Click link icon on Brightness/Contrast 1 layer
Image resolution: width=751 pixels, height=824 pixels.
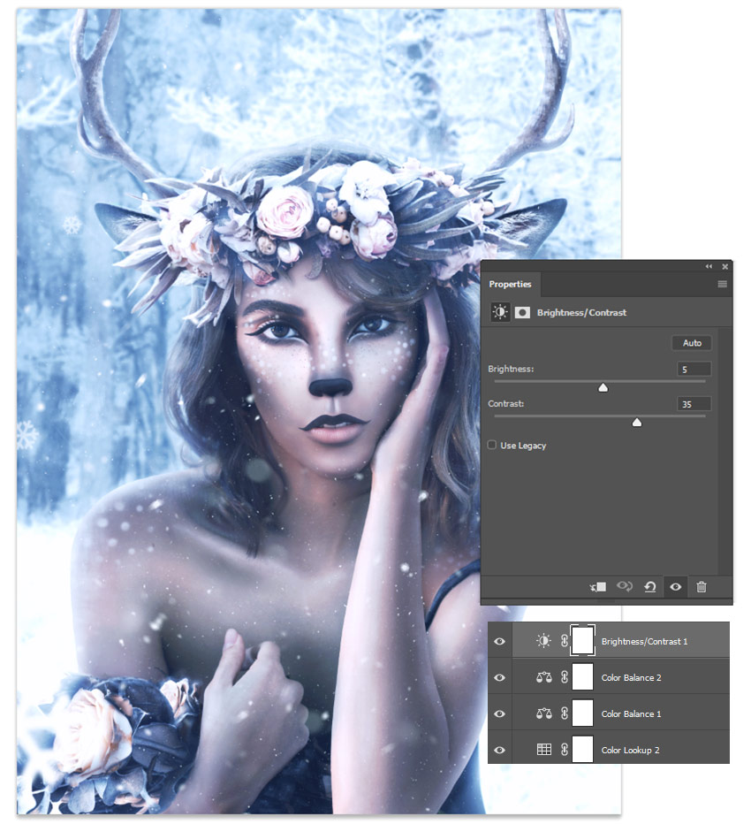[x=564, y=641]
